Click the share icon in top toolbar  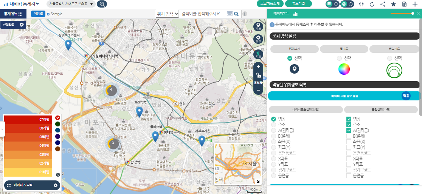pos(383,4)
